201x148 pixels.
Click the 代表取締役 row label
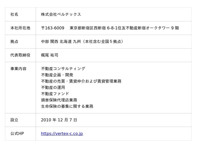pyautogui.click(x=20, y=55)
